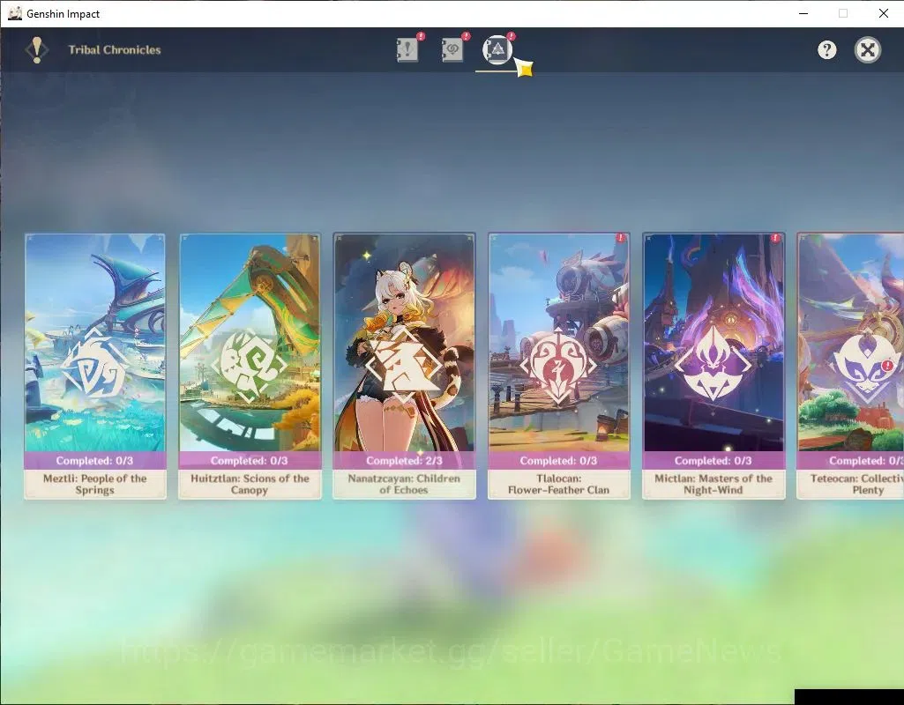904x705 pixels.
Task: Click 'Completed: 2/3' on Nanatzcayan card
Action: coord(404,461)
